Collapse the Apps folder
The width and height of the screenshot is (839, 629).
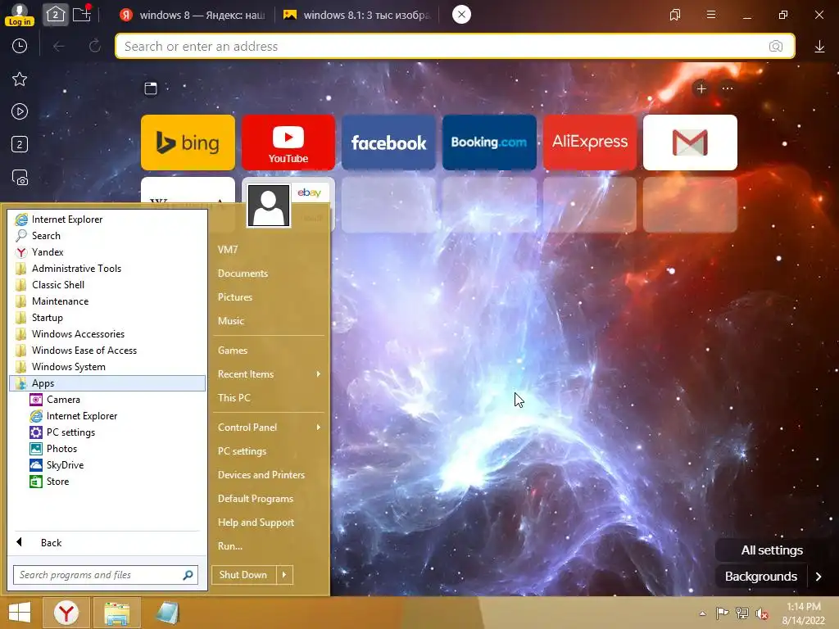click(107, 383)
